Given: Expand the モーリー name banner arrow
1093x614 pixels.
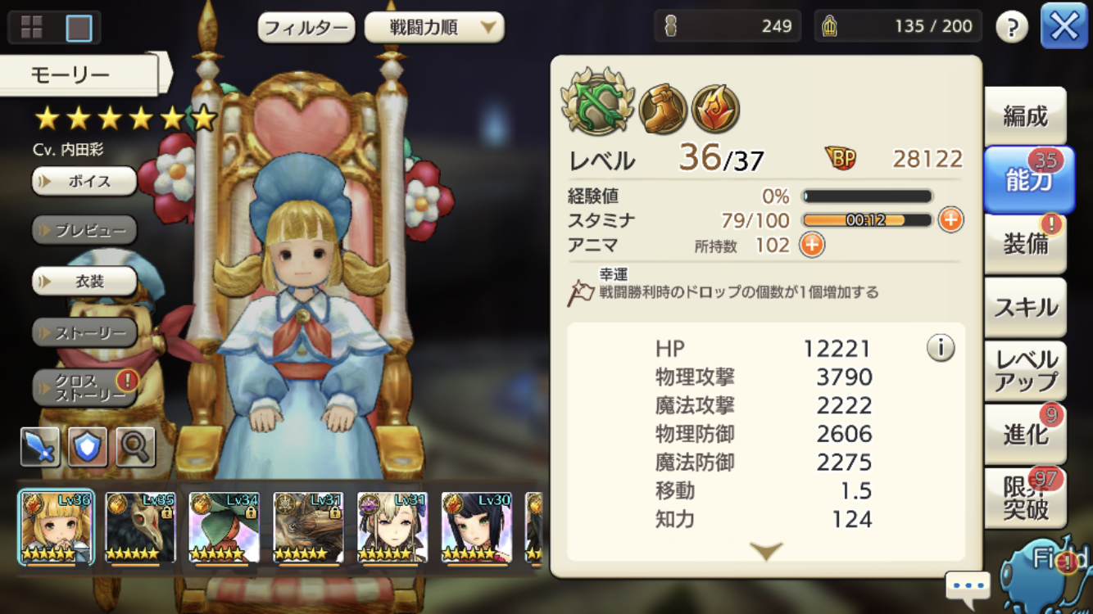Looking at the screenshot, I should pyautogui.click(x=166, y=74).
